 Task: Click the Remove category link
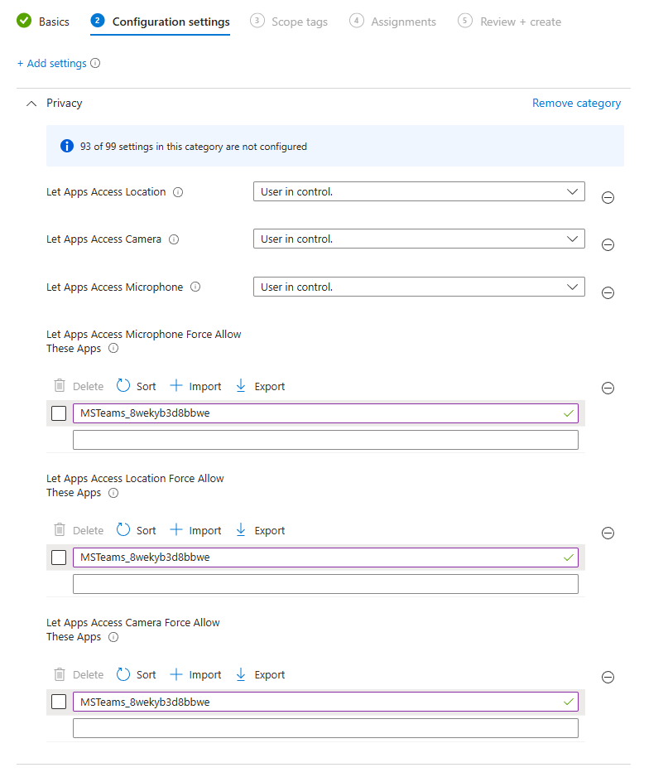576,104
